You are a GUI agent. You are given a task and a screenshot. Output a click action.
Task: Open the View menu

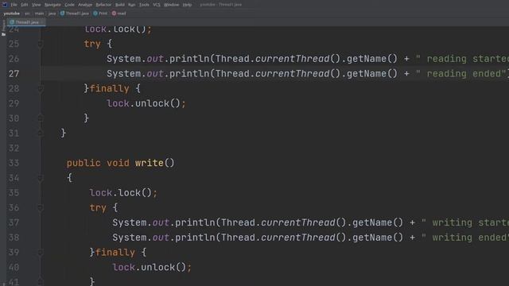tap(37, 5)
